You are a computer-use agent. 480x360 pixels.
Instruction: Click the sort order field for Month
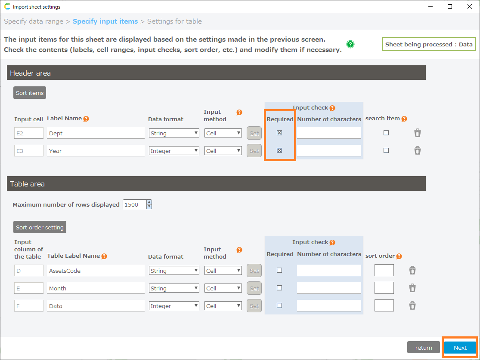[384, 288]
